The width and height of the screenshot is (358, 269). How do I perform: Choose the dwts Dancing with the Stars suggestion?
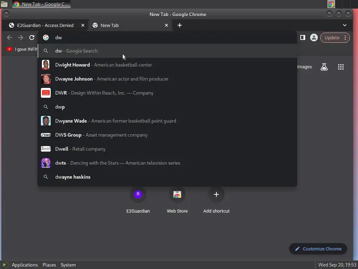167,163
